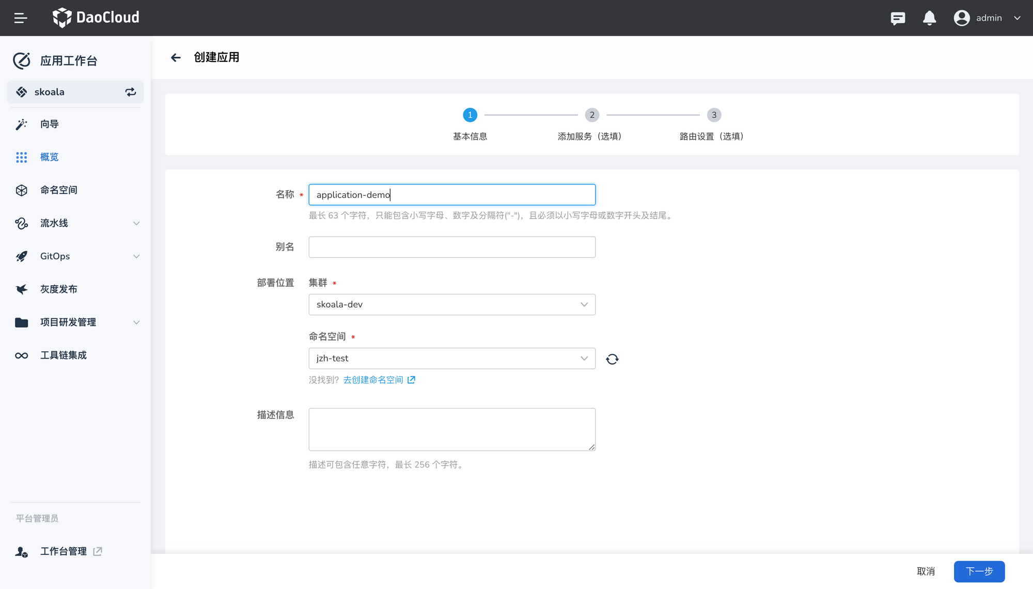Switch workspace using the skoala swap icon

131,92
